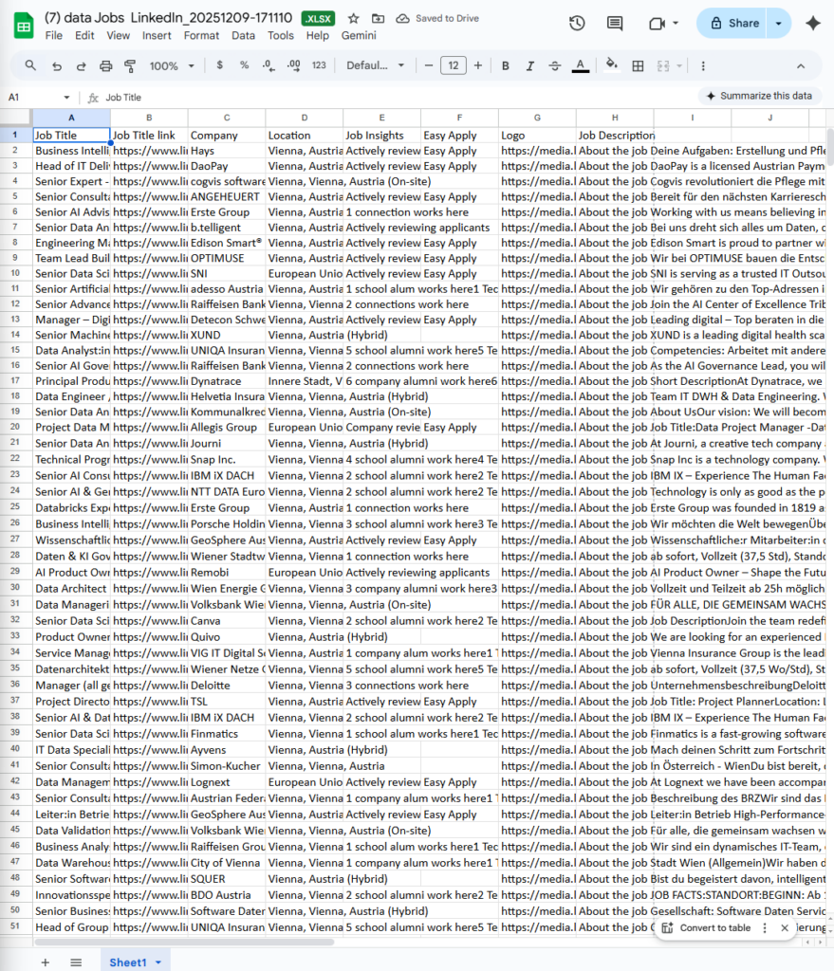Viewport: 834px width, 971px height.
Task: Open borders options
Action: click(636, 65)
